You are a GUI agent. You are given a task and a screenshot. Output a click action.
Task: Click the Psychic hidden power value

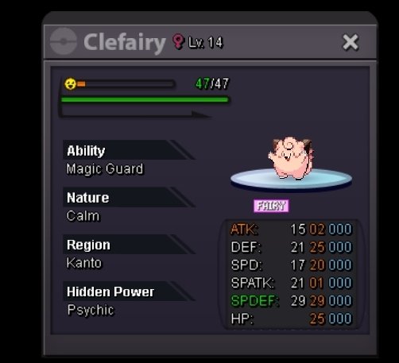pyautogui.click(x=91, y=310)
